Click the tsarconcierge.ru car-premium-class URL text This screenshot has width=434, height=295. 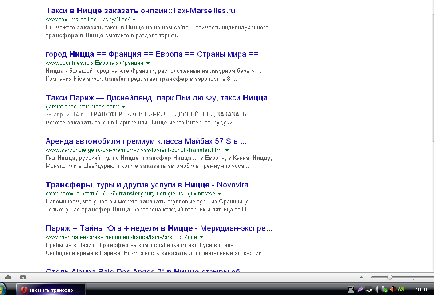pyautogui.click(x=134, y=150)
